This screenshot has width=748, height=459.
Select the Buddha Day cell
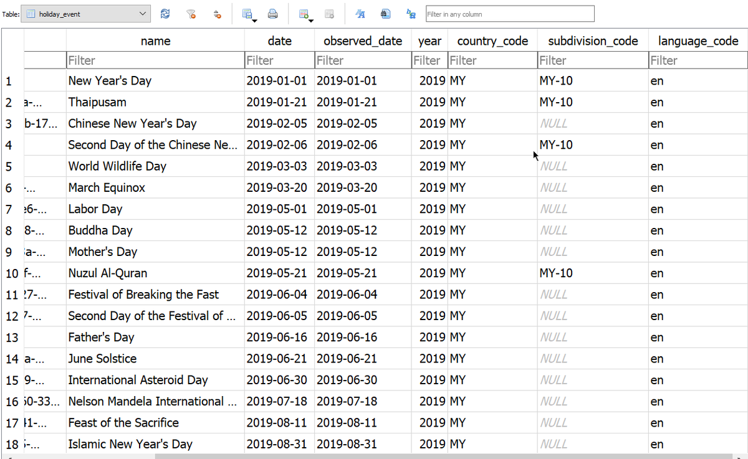pos(155,230)
